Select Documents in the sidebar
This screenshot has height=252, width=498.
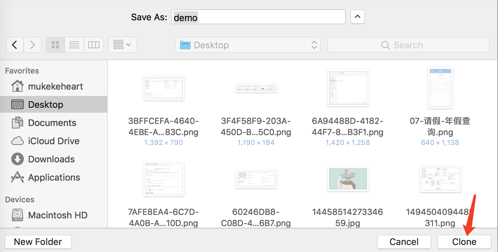coord(52,123)
